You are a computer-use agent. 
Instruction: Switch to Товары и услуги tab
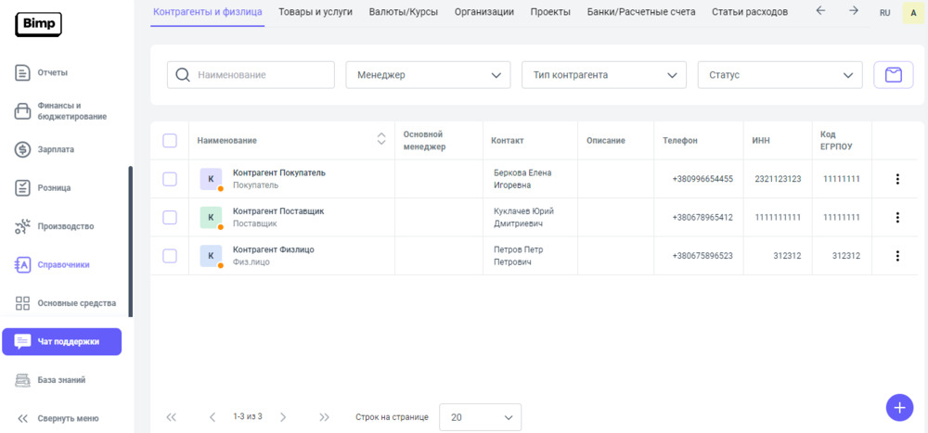click(316, 12)
